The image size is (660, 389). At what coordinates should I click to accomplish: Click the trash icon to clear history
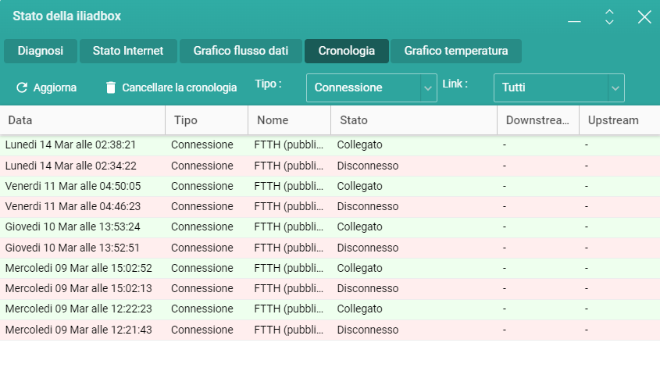[x=111, y=87]
